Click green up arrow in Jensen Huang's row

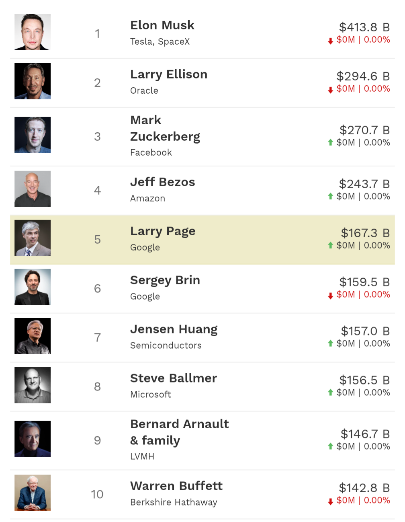click(330, 343)
